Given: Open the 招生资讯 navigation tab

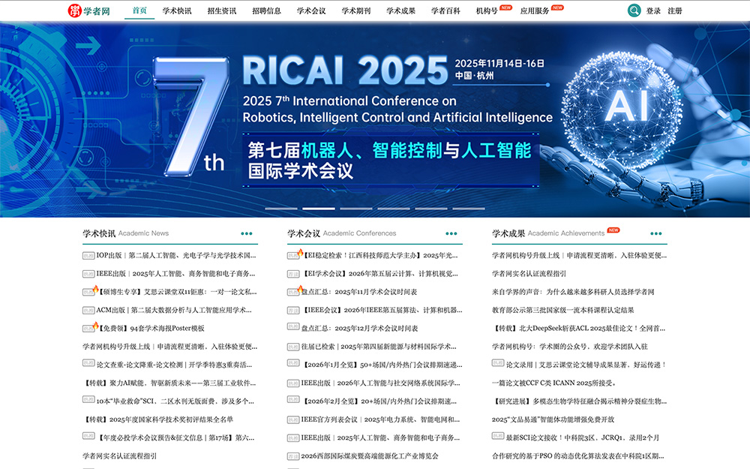Looking at the screenshot, I should point(221,11).
